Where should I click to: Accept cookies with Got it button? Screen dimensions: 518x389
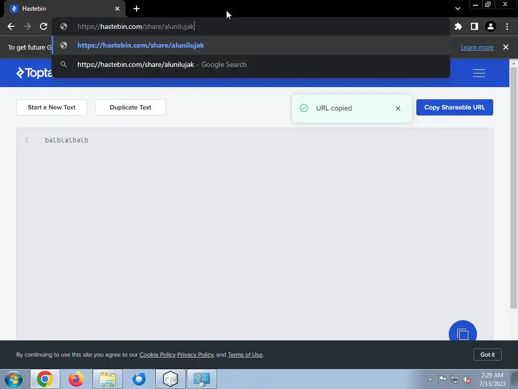[x=487, y=355]
